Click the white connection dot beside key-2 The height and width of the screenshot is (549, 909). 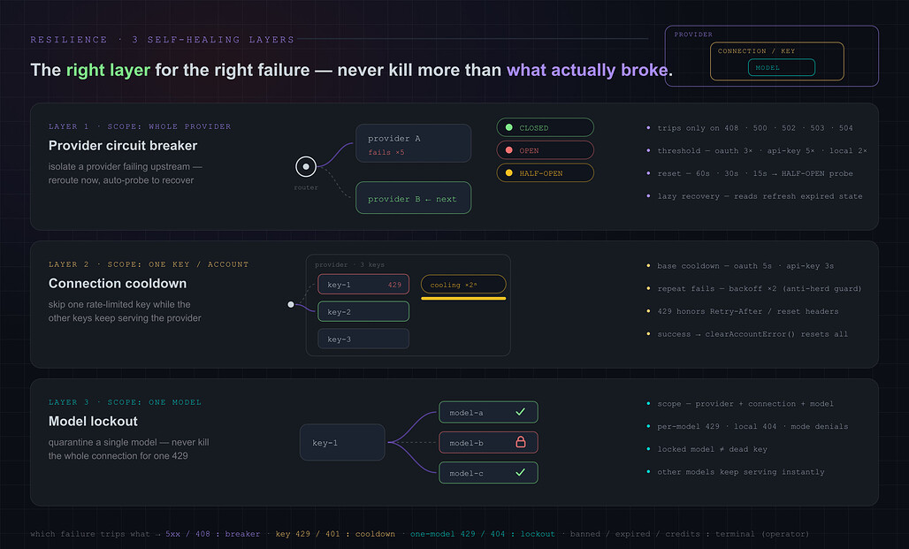(x=291, y=304)
